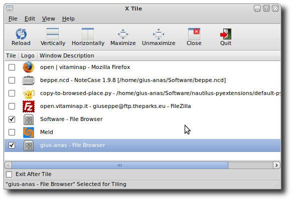Uncheck the Software - File Browser checkbox
Viewport: 293px width, 201px height.
point(12,119)
